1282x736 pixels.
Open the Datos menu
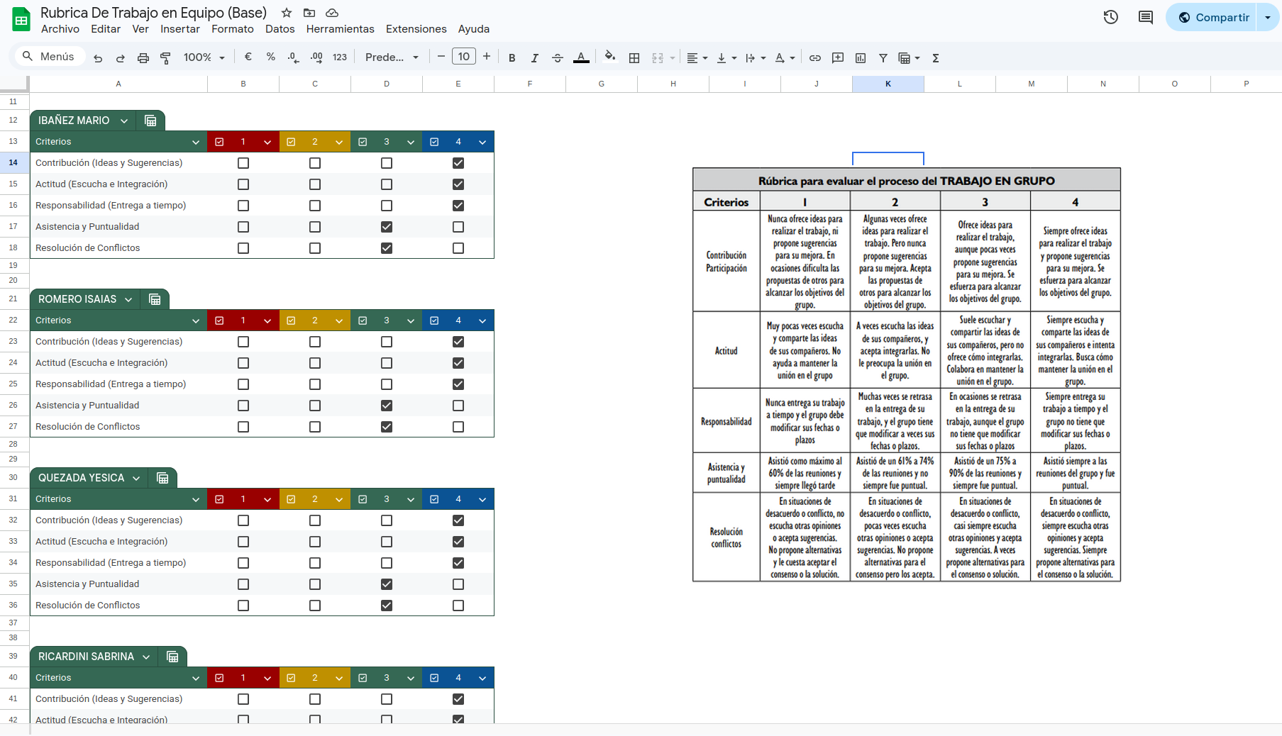(280, 29)
